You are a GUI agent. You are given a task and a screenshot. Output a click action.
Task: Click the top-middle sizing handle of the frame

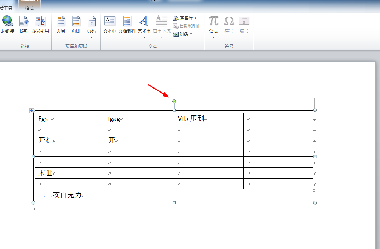(x=174, y=110)
